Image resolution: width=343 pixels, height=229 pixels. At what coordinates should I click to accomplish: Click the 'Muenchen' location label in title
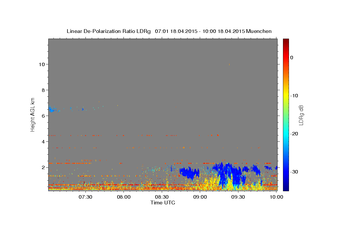coord(259,31)
